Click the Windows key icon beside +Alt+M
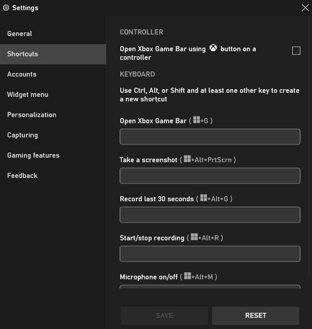 [x=188, y=276]
